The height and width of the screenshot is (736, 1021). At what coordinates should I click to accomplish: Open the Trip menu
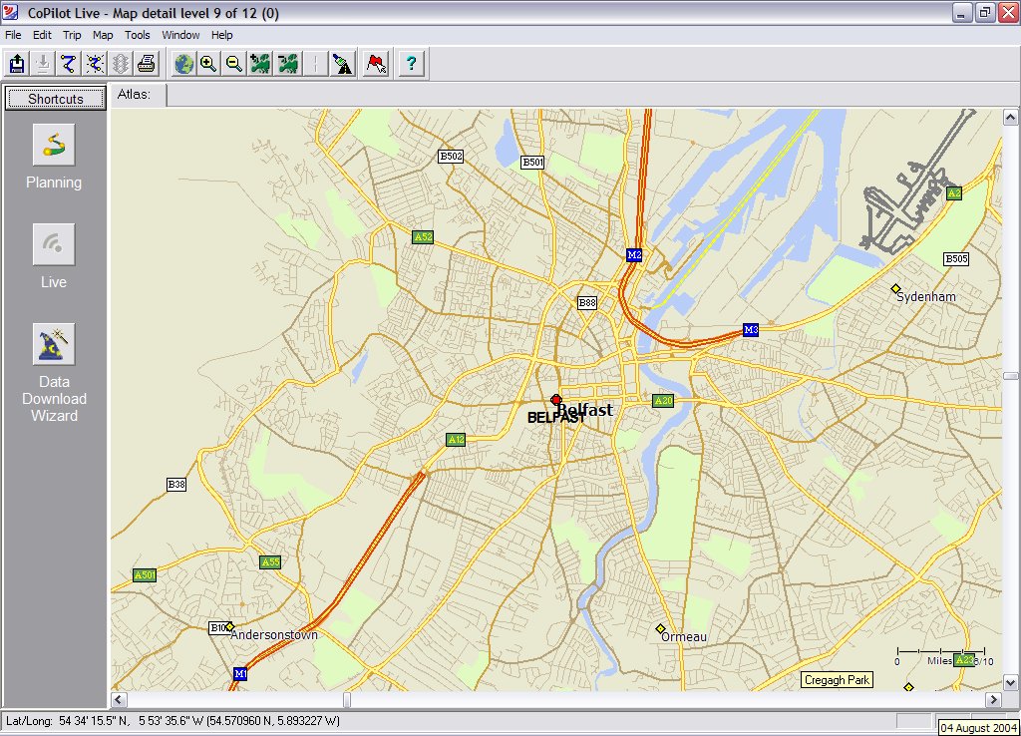[x=72, y=35]
